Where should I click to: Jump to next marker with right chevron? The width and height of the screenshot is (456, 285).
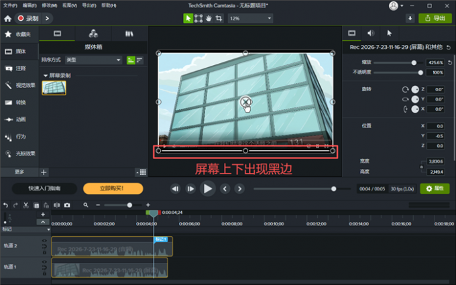(x=239, y=189)
